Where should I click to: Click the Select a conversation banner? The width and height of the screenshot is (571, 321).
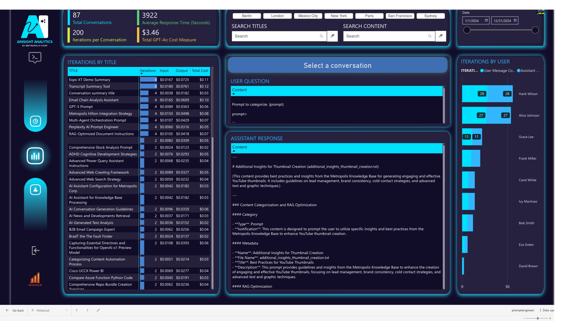pos(338,66)
